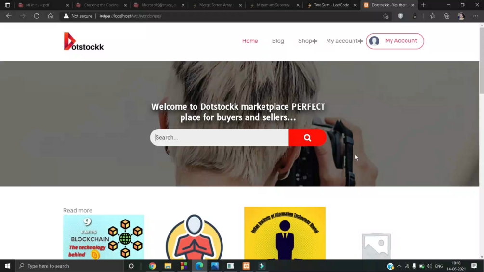Open the browser Settings and more menu
The width and height of the screenshot is (484, 272).
[475, 16]
